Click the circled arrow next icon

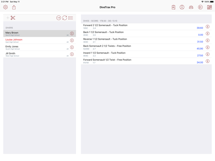click(58, 18)
